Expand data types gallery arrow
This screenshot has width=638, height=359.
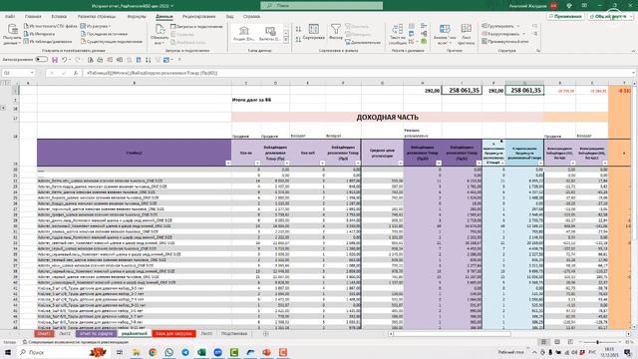click(286, 40)
